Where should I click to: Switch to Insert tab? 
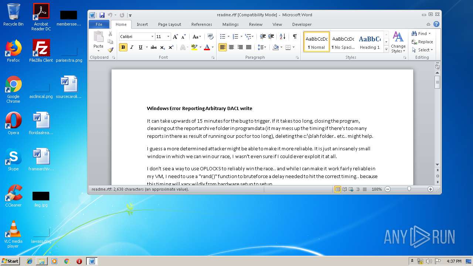tap(142, 24)
